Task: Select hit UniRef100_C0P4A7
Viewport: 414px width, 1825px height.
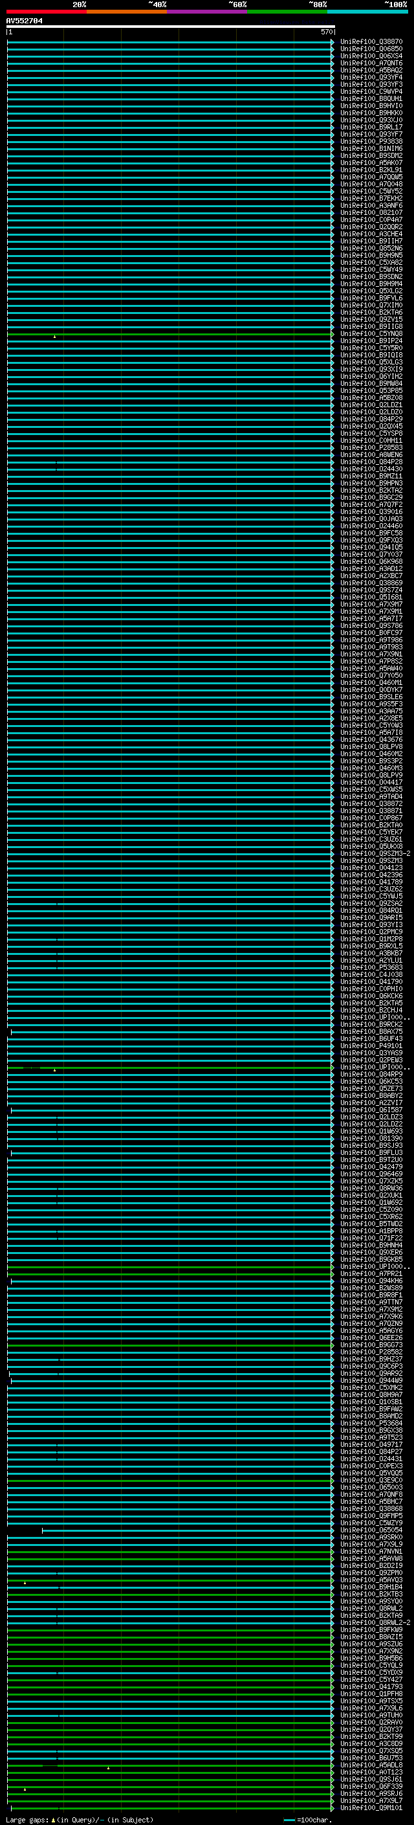Action: tap(371, 219)
